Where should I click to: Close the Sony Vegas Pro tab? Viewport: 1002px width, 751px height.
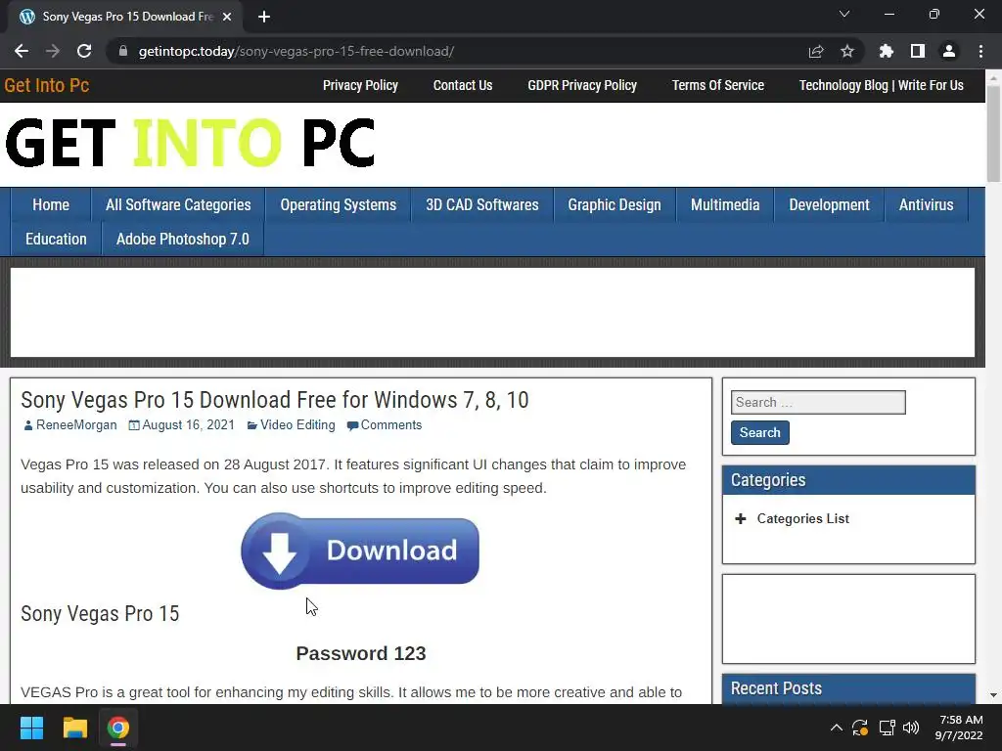point(227,17)
